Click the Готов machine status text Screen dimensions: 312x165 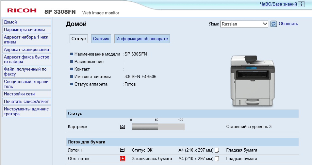tap(130, 84)
